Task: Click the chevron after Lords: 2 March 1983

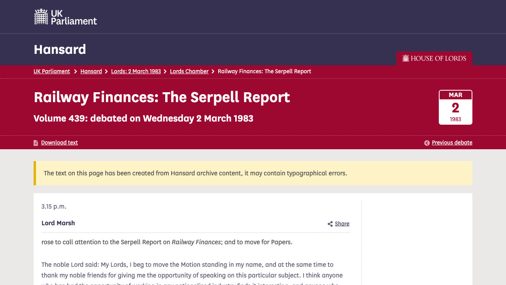Action: [x=165, y=71]
